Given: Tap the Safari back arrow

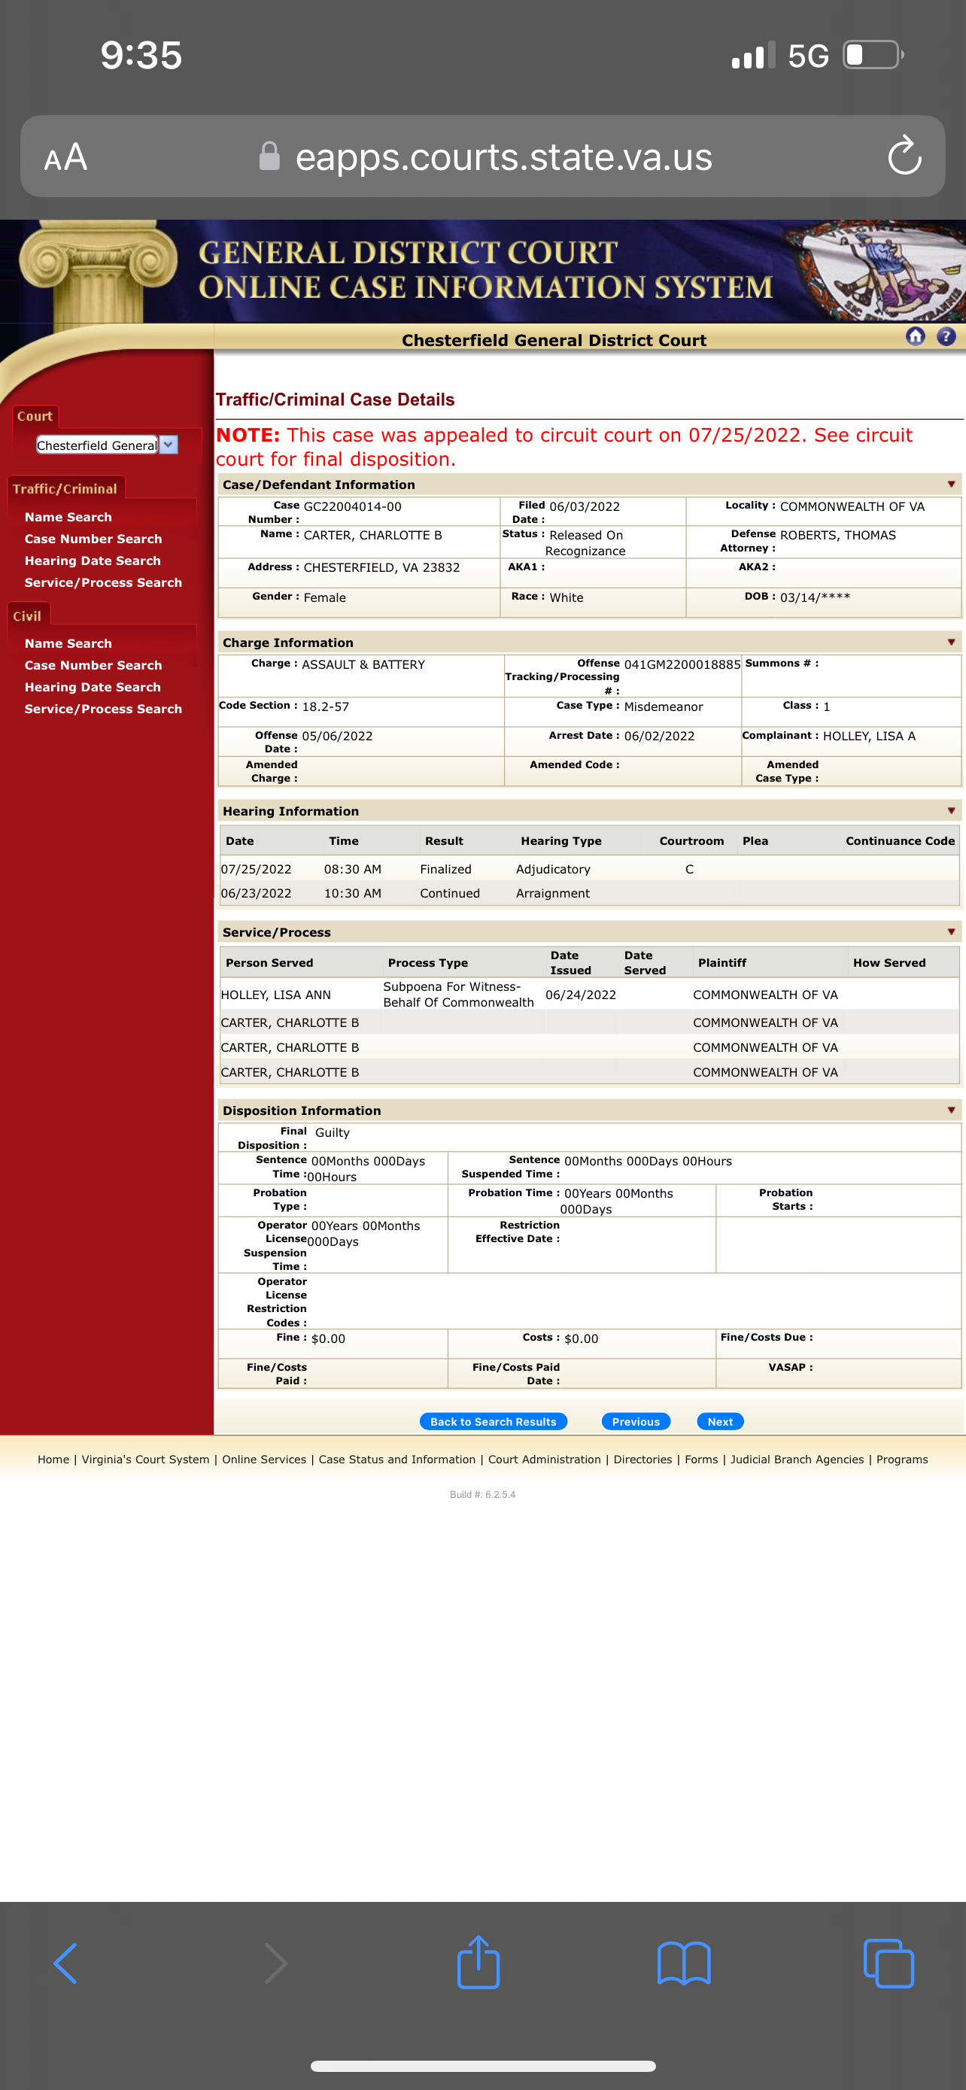Looking at the screenshot, I should [x=65, y=1964].
